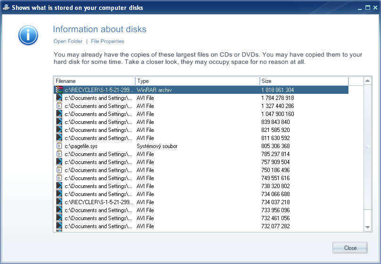The width and height of the screenshot is (381, 264).
Task: Click the vertical scrollbar thumb
Action: (x=368, y=147)
